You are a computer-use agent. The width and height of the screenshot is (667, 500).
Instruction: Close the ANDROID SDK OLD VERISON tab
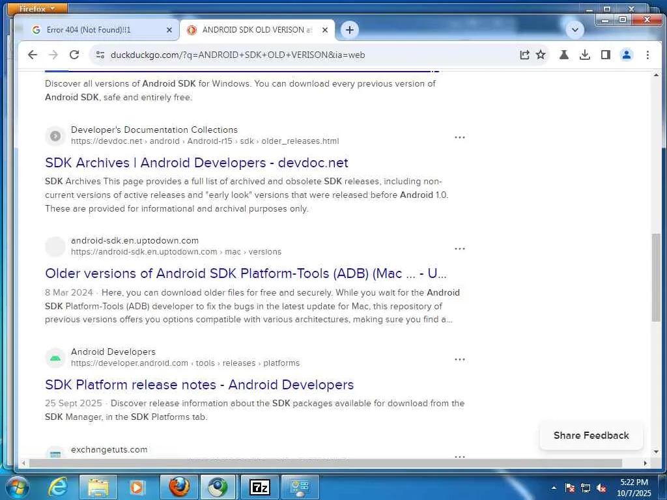point(325,30)
